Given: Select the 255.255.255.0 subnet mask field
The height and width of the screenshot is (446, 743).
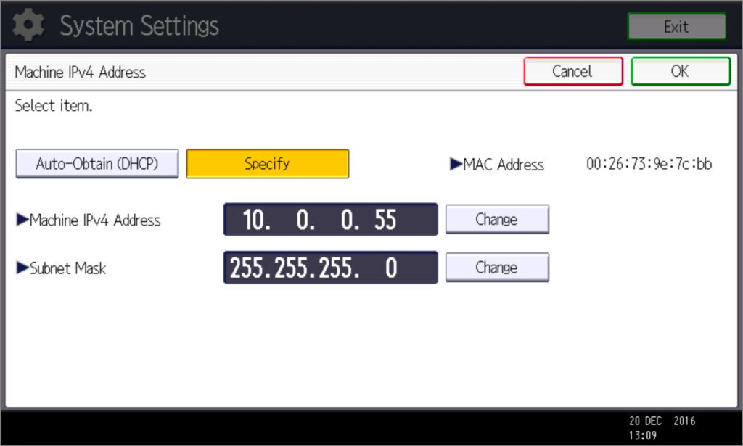Looking at the screenshot, I should [330, 268].
